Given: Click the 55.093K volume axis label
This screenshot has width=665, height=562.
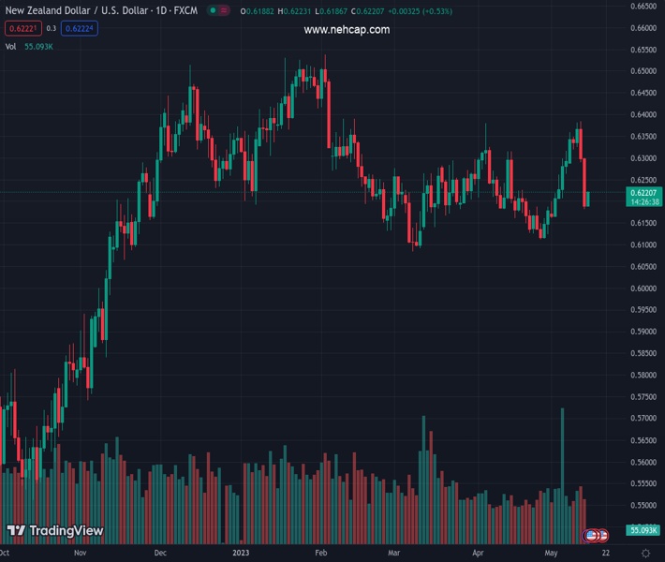Looking at the screenshot, I should pos(643,530).
